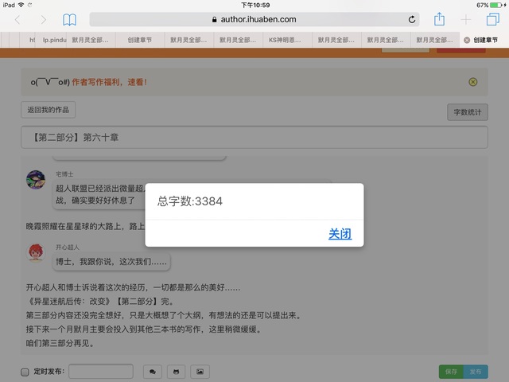This screenshot has width=509, height=382.
Task: Add a new Safari tab
Action: (x=466, y=20)
